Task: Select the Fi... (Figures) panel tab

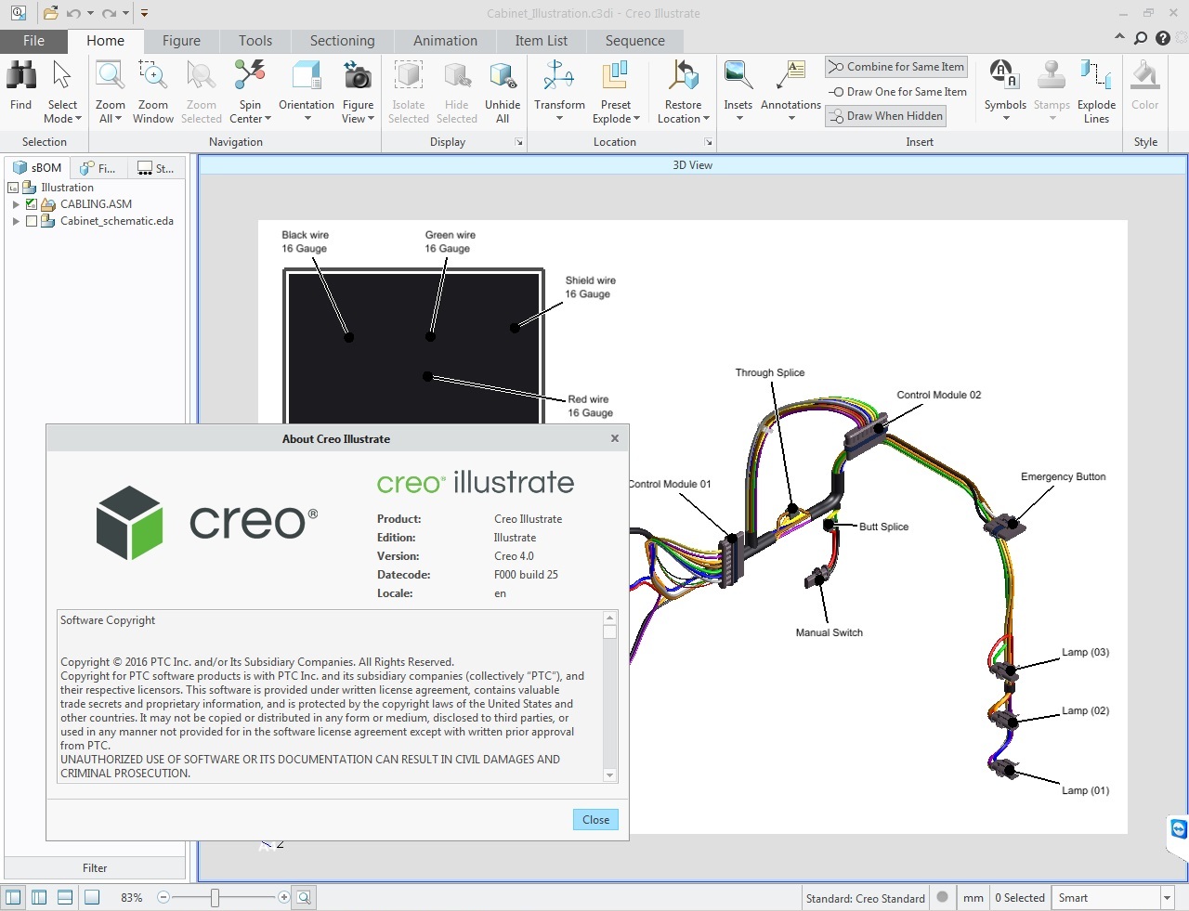Action: pyautogui.click(x=98, y=168)
